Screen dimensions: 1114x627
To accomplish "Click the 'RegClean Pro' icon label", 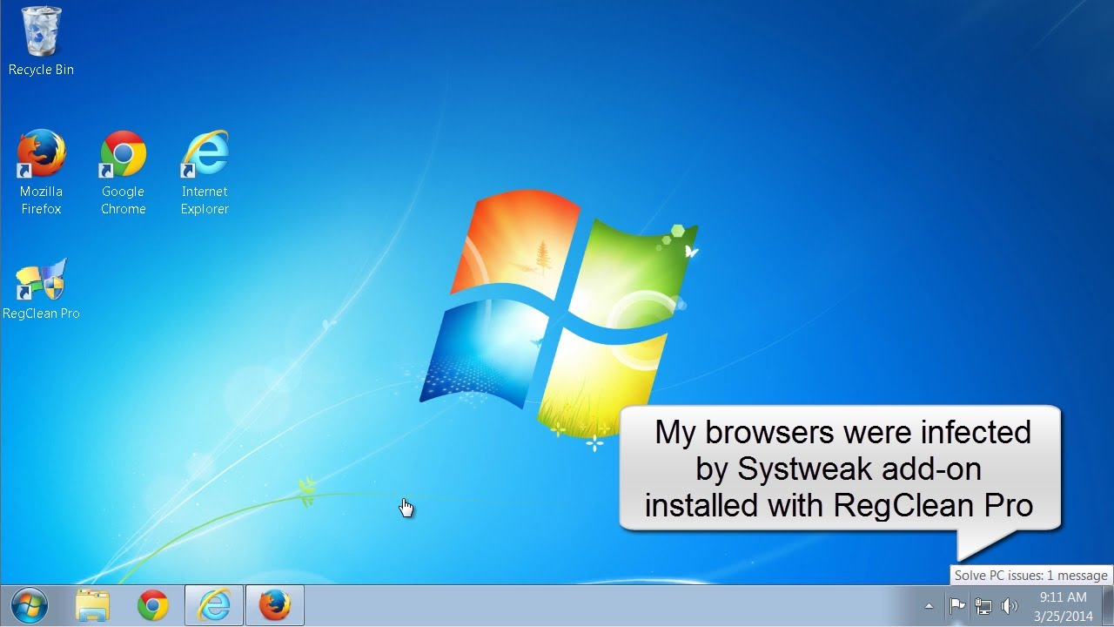I will (x=41, y=313).
